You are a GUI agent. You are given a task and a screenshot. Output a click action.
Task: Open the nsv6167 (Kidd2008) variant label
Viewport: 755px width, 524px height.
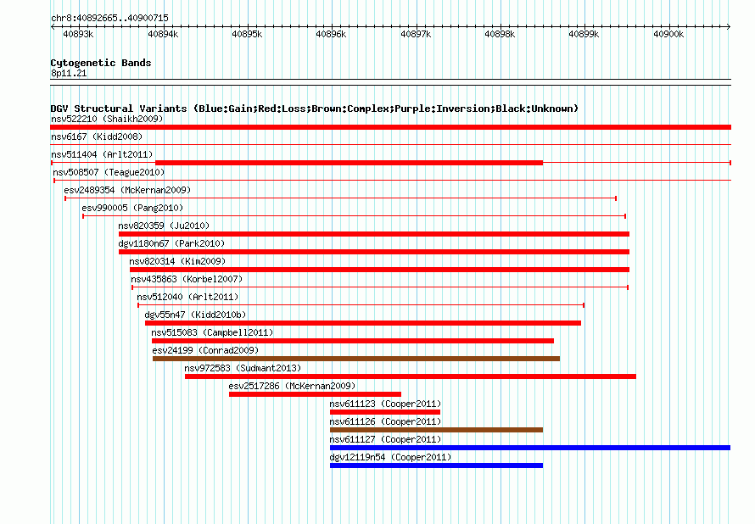(97, 137)
